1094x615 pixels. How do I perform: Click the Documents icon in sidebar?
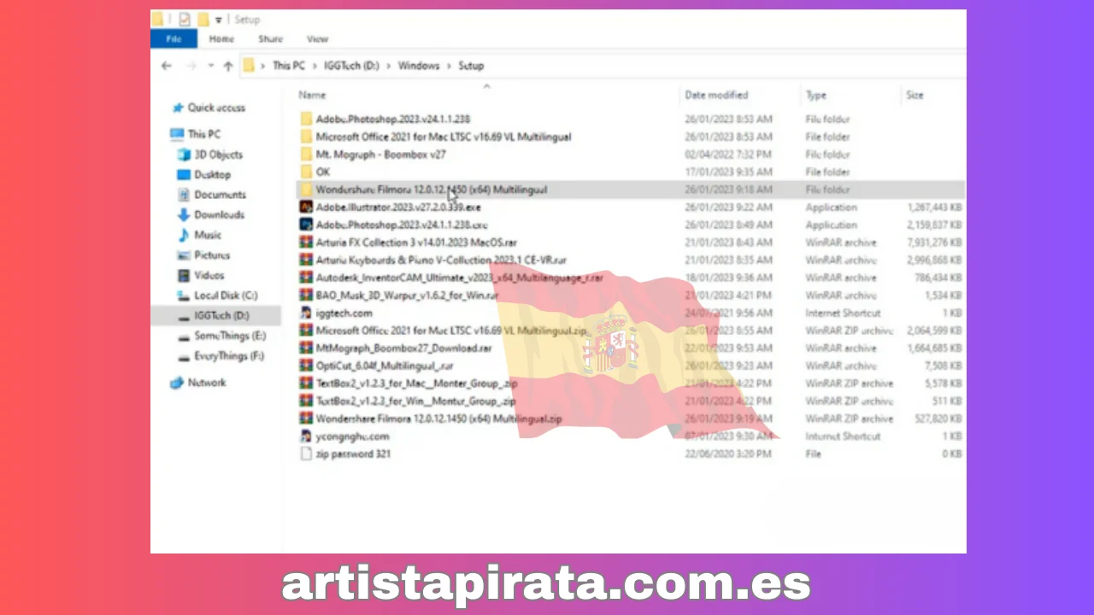[x=184, y=195]
